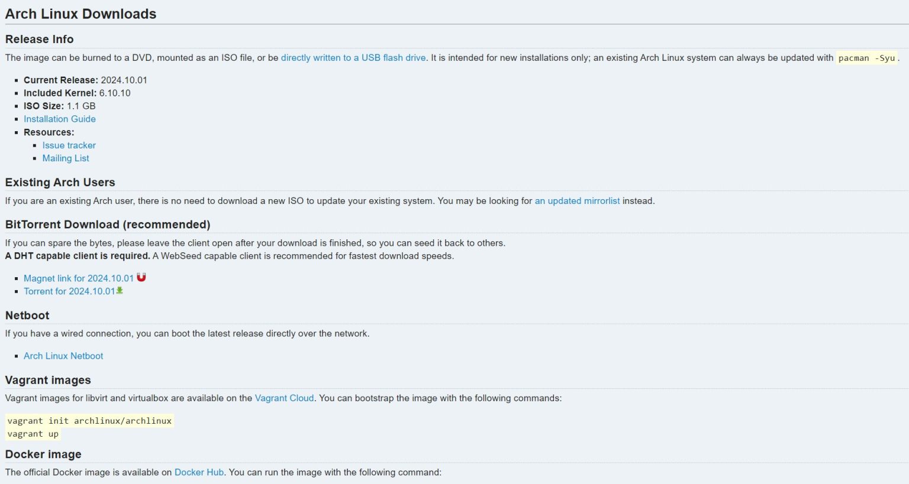Click the 'BitTorrent Download (recommended)' heading
909x484 pixels.
[x=108, y=225]
